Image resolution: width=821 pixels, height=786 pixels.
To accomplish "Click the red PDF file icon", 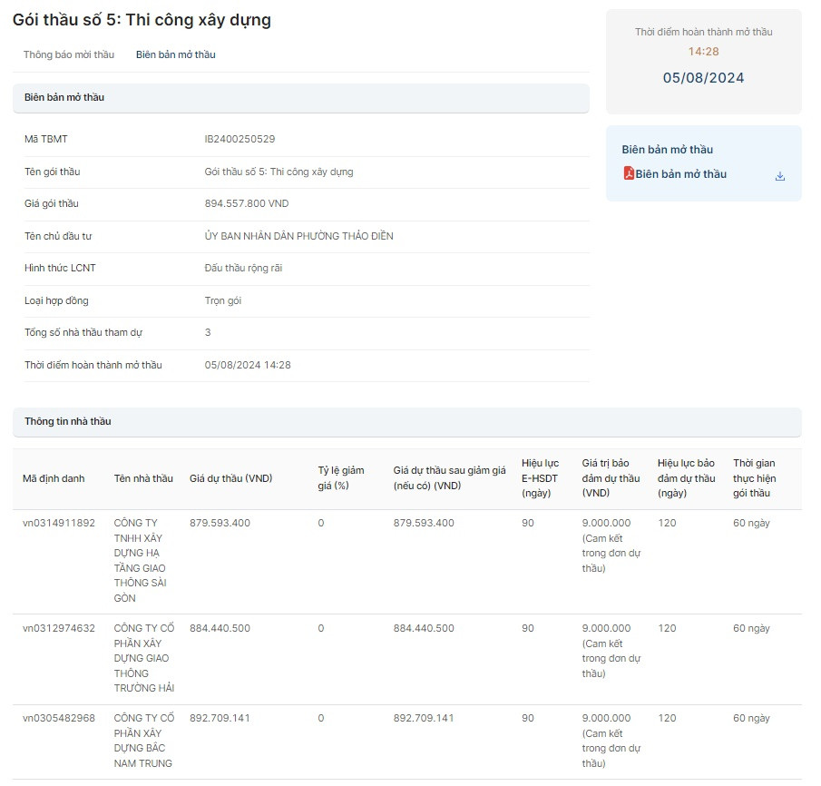I will 628,173.
